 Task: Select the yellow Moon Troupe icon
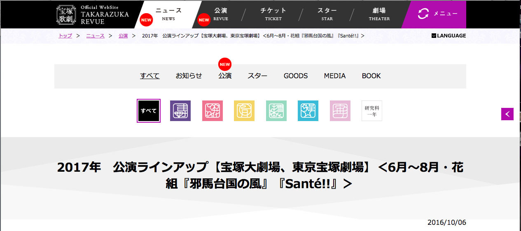pyautogui.click(x=244, y=111)
